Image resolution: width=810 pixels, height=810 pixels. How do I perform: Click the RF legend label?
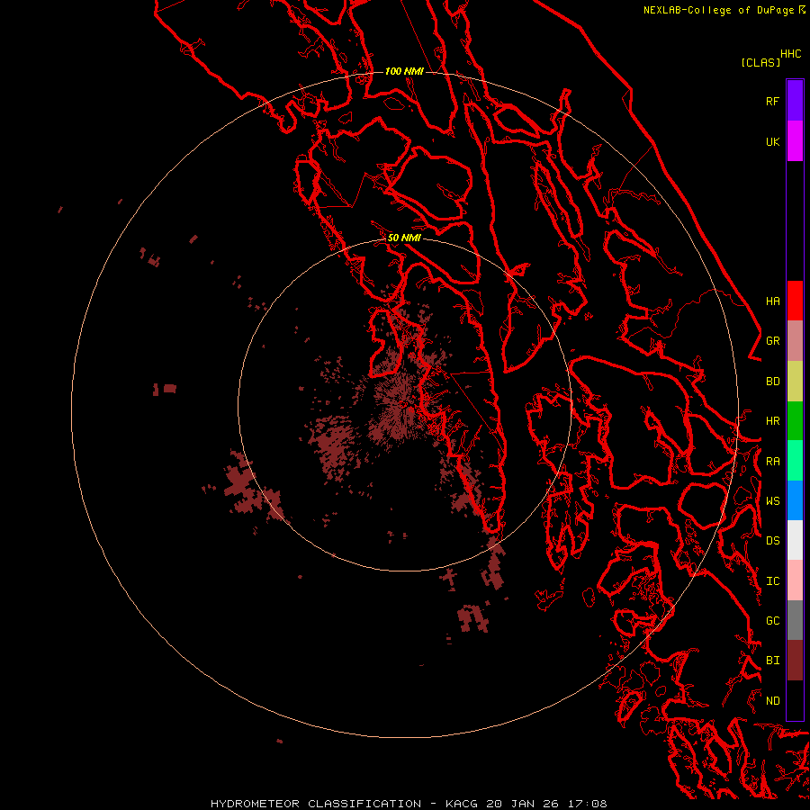(773, 101)
